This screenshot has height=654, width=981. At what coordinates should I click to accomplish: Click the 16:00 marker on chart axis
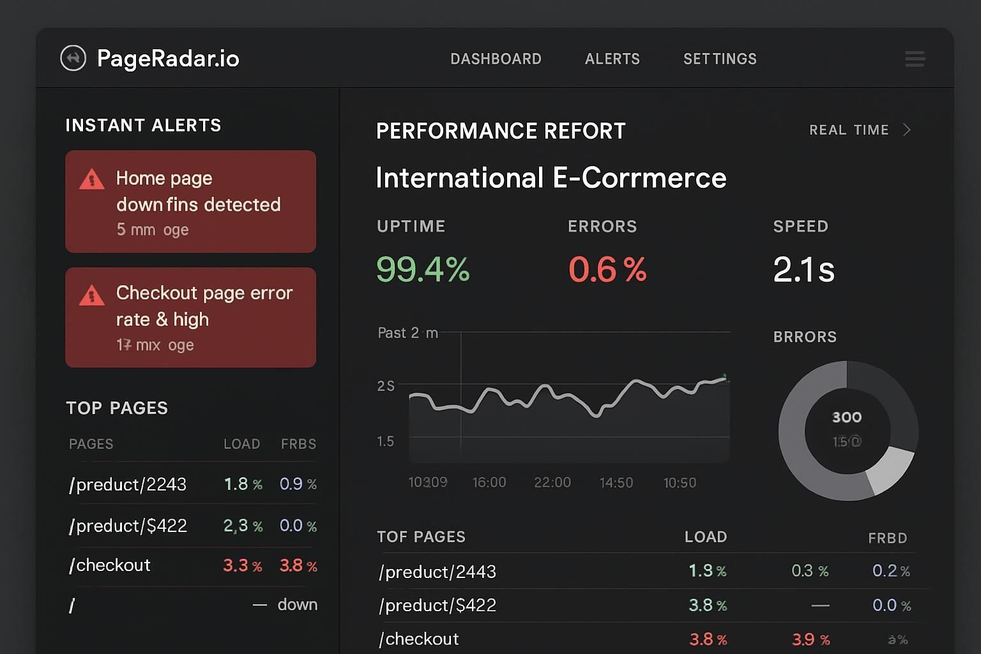coord(489,483)
